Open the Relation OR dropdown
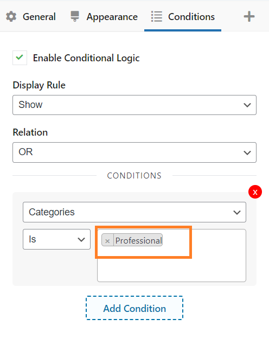The image size is (269, 351). pyautogui.click(x=134, y=152)
